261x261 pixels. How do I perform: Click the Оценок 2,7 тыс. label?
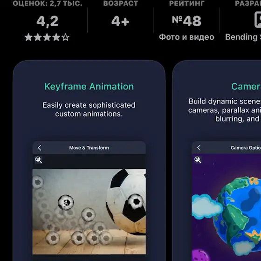click(48, 3)
